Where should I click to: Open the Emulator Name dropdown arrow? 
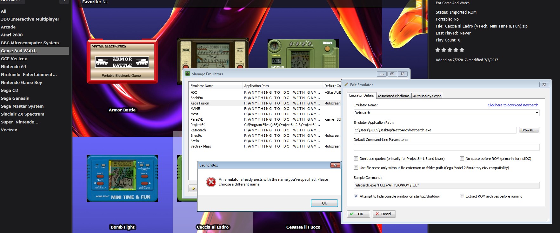click(537, 113)
